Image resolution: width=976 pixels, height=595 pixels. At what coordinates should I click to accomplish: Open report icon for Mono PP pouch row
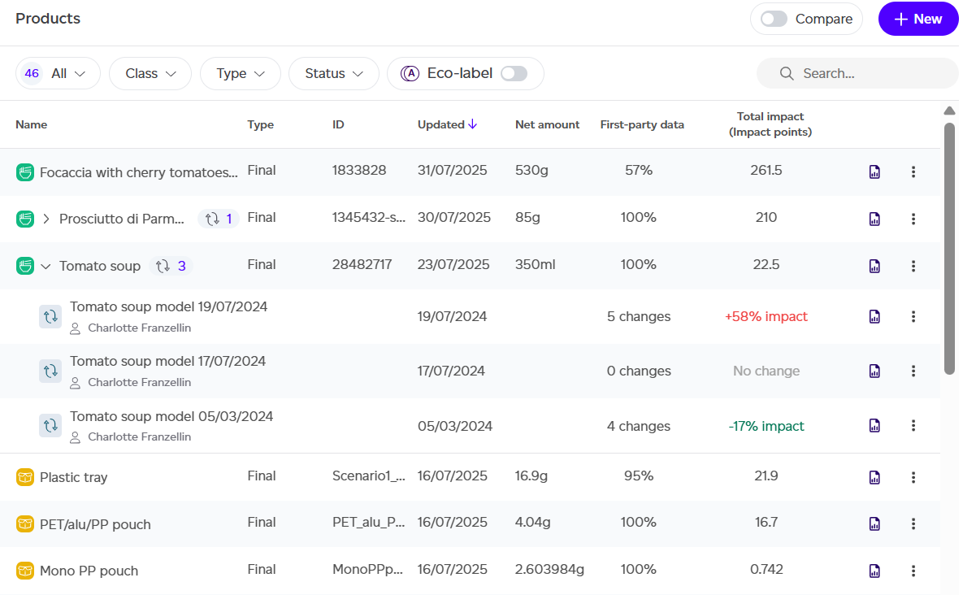874,571
